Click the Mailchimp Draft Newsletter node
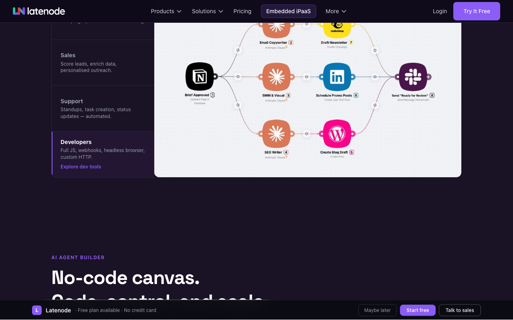 coord(337,30)
